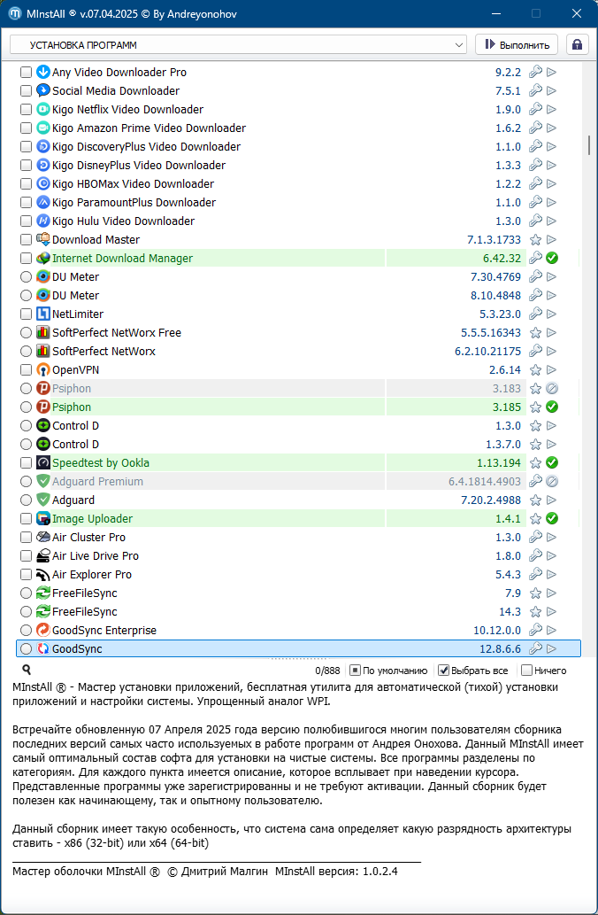Click the FreeFileSync 7.9 row name

85,593
